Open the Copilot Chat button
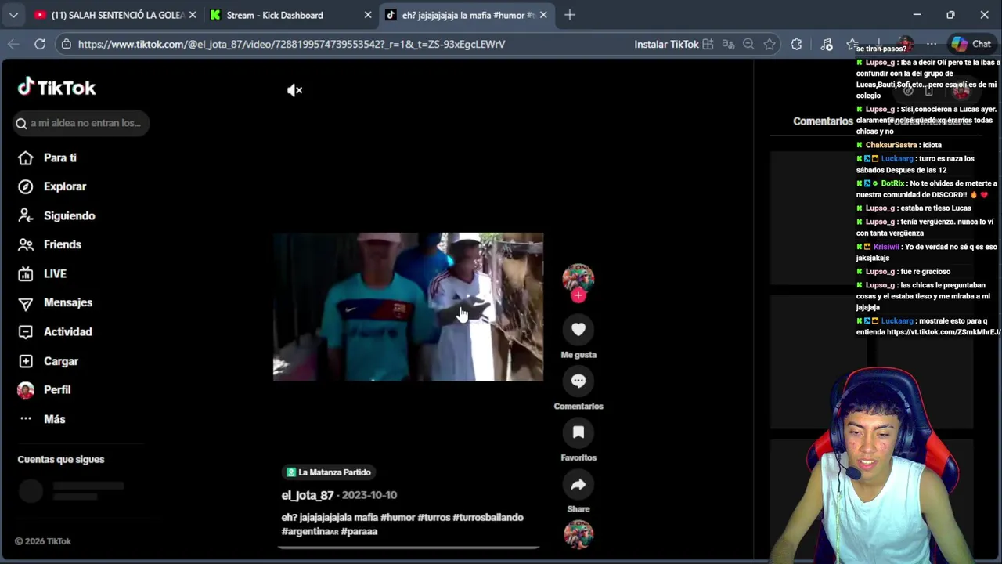This screenshot has width=1002, height=564. point(971,44)
